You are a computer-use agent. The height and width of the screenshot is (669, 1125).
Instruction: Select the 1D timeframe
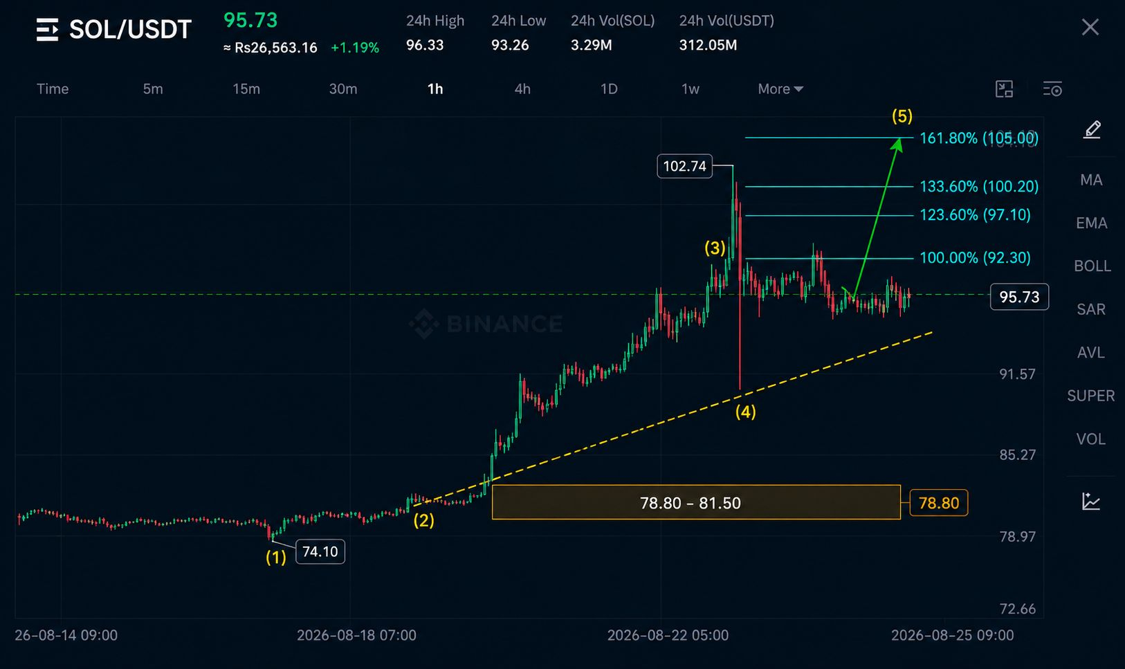tap(609, 89)
